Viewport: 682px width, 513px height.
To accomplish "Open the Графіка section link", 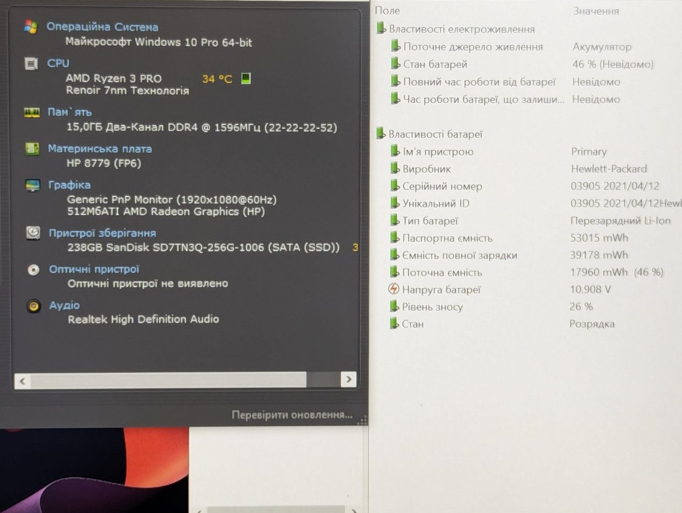I will [69, 185].
